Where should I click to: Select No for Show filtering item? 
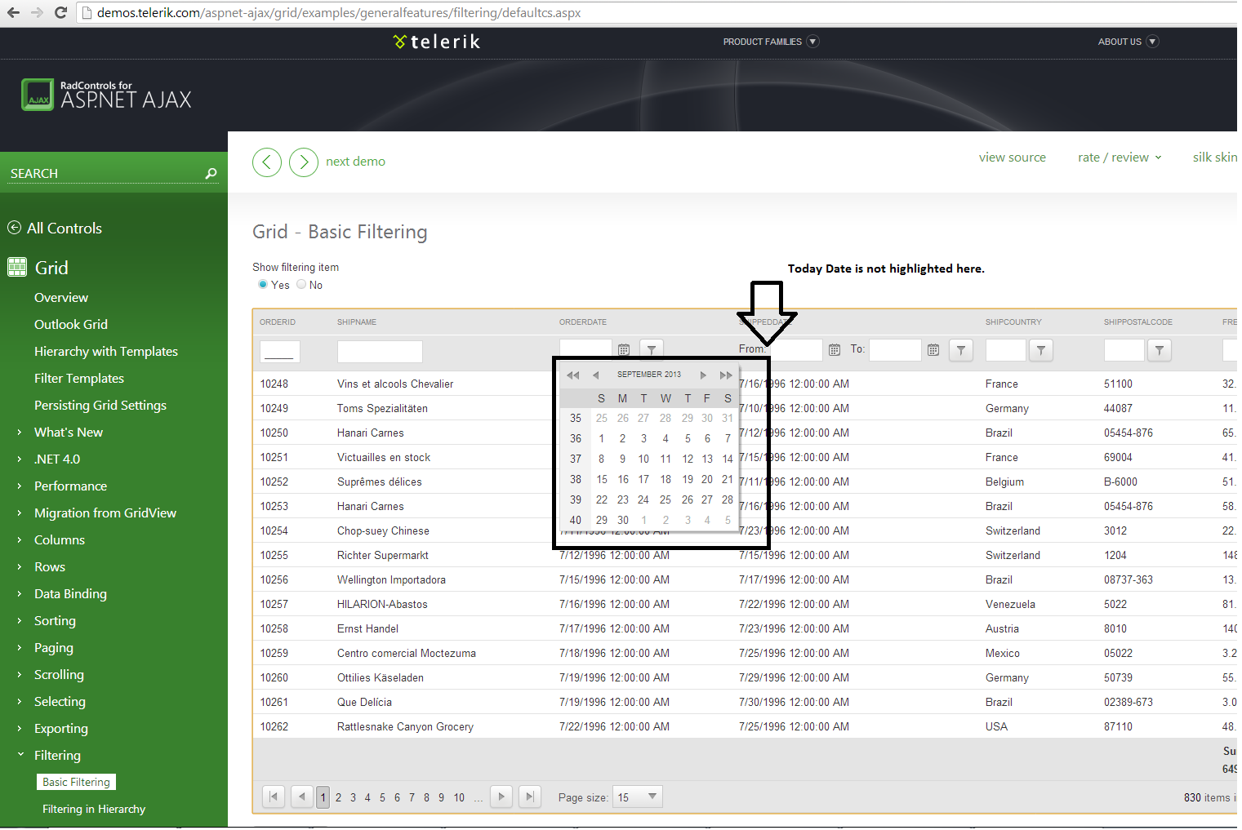[x=301, y=285]
